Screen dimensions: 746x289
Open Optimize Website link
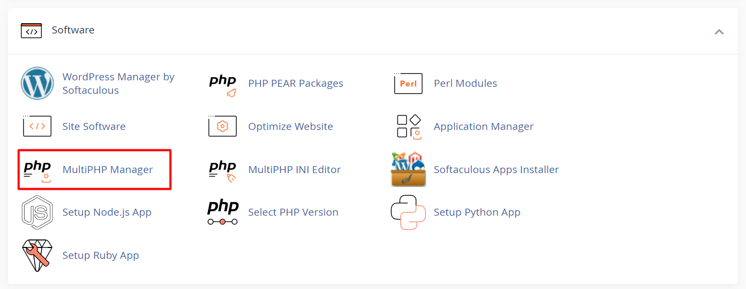click(x=291, y=127)
